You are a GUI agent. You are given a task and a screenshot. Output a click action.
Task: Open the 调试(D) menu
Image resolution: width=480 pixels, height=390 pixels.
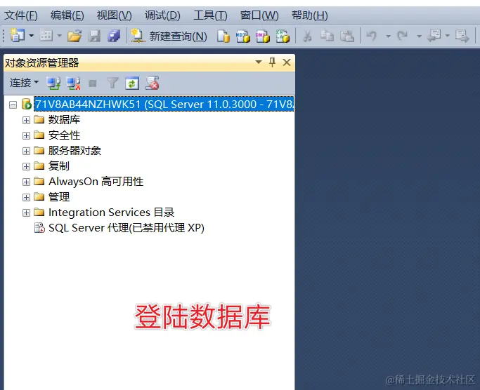162,15
